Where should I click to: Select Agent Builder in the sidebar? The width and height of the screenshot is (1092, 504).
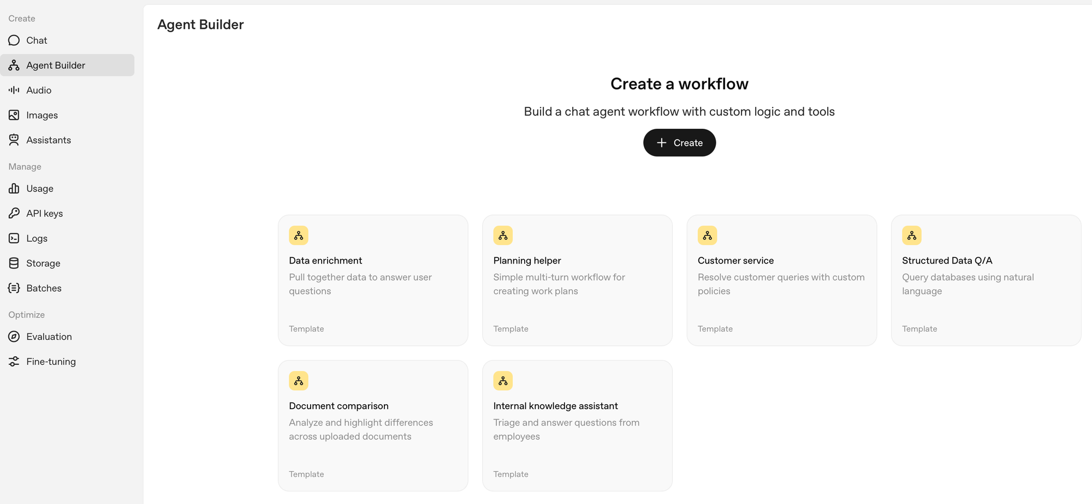56,65
